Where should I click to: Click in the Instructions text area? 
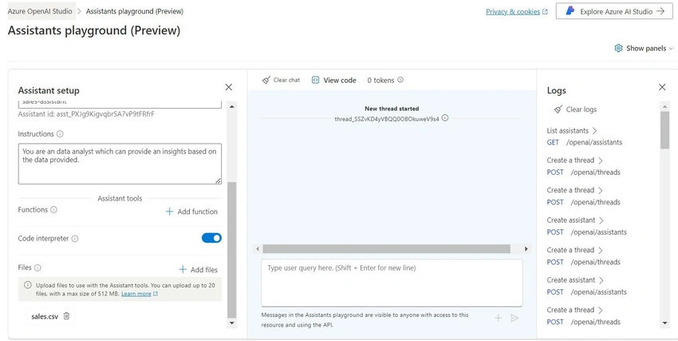click(120, 164)
